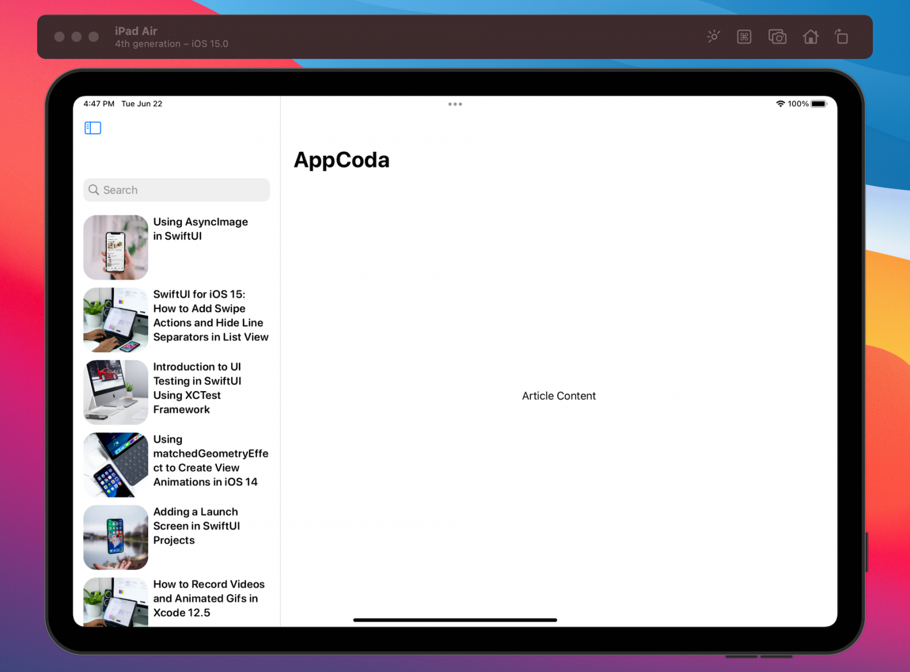
Task: Toggle simulator appearance (sun icon)
Action: tap(713, 37)
